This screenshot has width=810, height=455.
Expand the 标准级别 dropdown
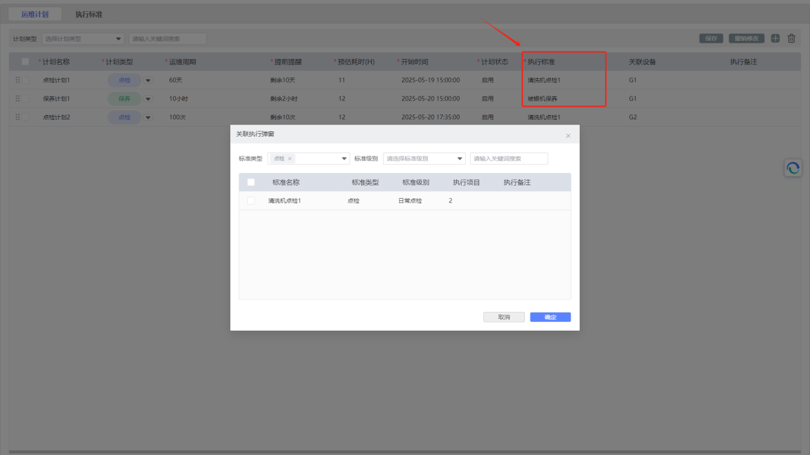[460, 159]
